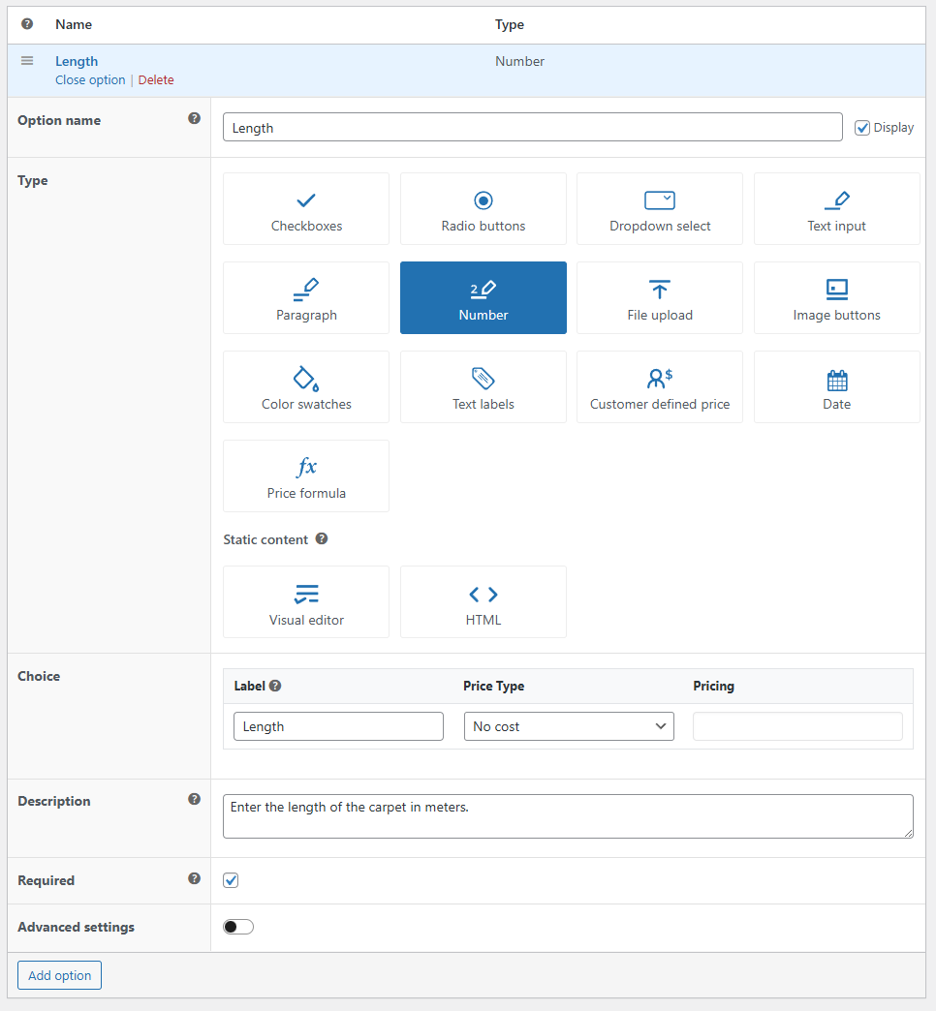Show help for Description field
This screenshot has width=936, height=1011.
(194, 799)
